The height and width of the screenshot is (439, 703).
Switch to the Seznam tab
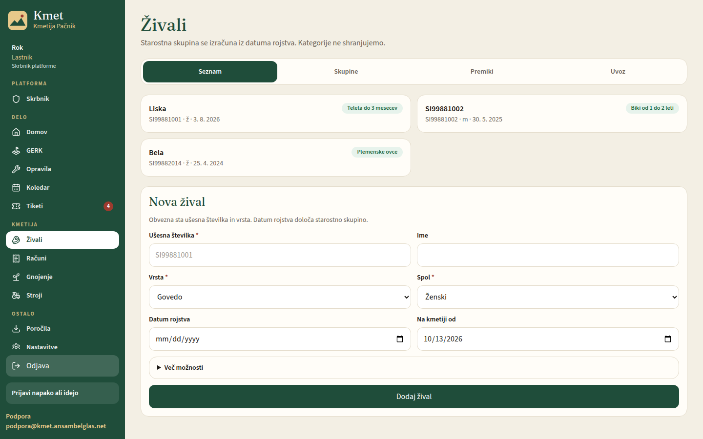coord(210,72)
